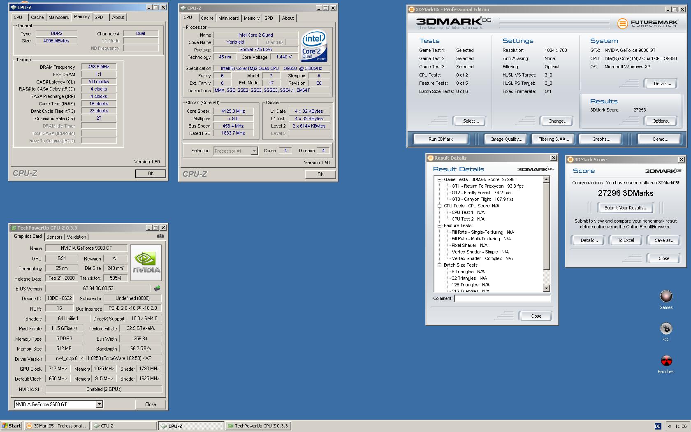This screenshot has height=432, width=691.
Task: Click the BIOS upload icon in GPU-Z
Action: [x=157, y=288]
